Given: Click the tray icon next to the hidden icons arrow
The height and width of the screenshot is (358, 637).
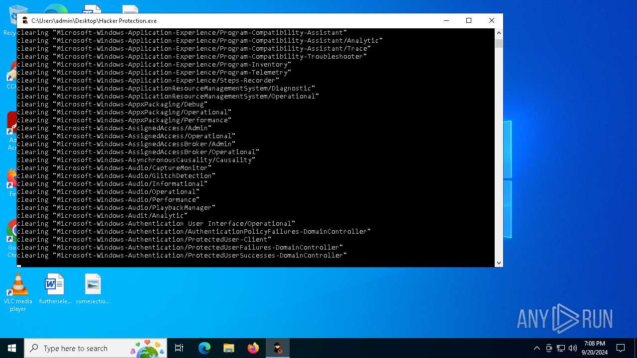Looking at the screenshot, I should click(549, 348).
